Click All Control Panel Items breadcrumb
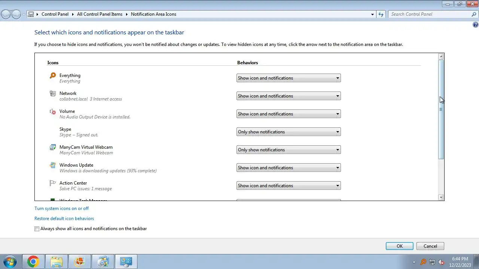The height and width of the screenshot is (269, 479). coord(100,14)
